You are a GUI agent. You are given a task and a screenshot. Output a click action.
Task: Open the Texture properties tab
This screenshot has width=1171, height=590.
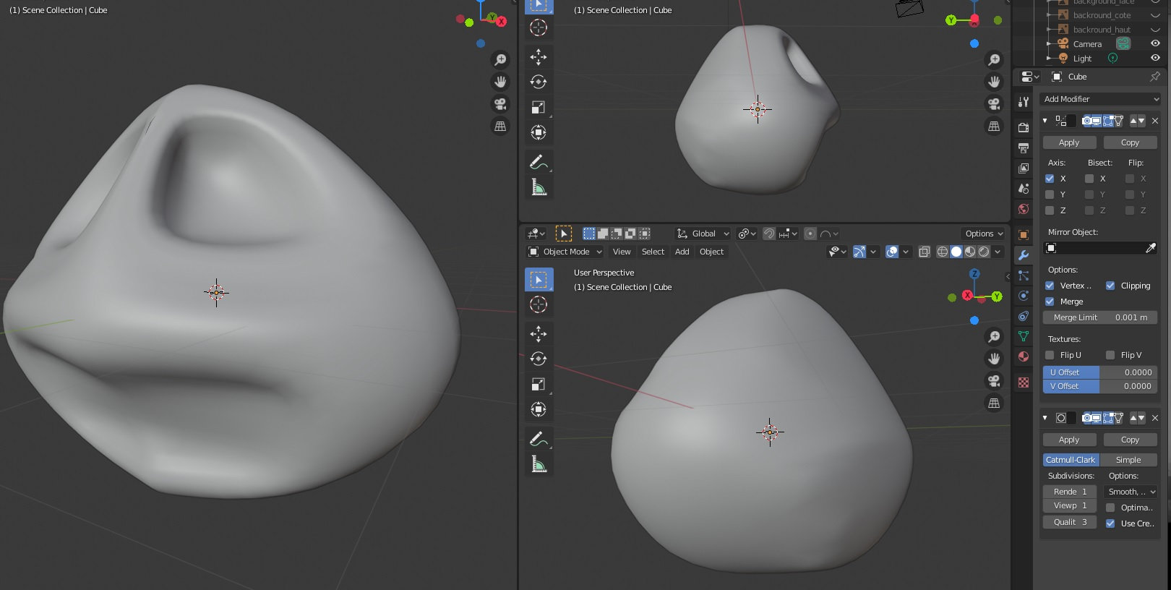(x=1024, y=382)
